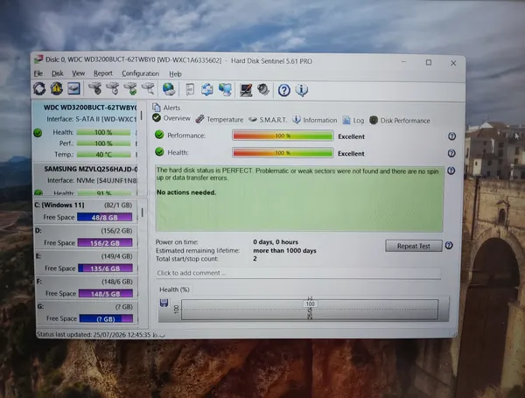Viewport: 525px width, 398px height.
Task: Click the disk with green checkmark toolbar icon
Action: point(130,88)
